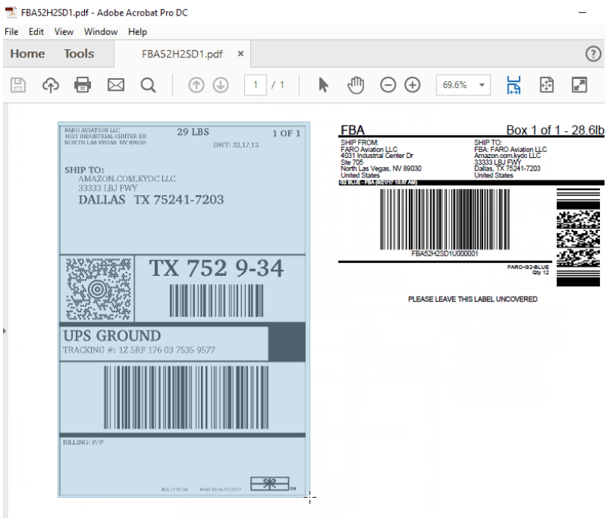Click the FARO-G2-BLUE item text
Screen dimensions: 606x518
pos(528,267)
